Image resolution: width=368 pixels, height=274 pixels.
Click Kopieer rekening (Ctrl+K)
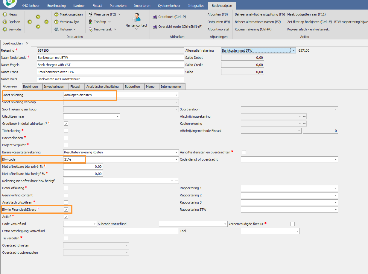[253, 29]
